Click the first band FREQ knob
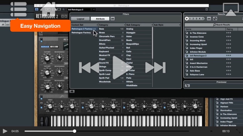 coord(50,106)
